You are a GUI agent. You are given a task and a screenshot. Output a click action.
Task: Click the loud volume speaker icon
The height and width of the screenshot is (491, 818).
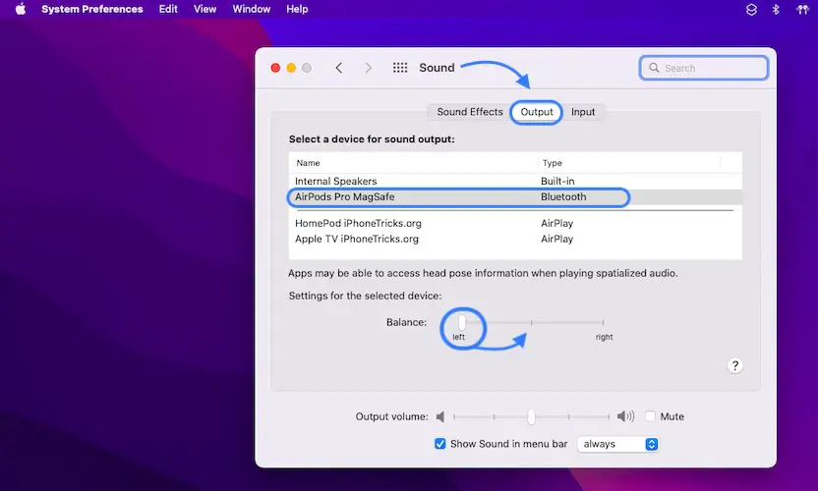[x=625, y=416]
